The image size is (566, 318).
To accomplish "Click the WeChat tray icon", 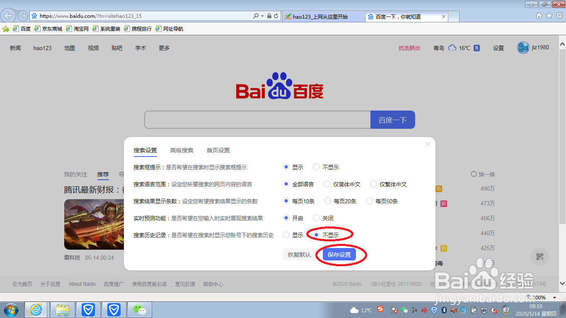I will 404,310.
